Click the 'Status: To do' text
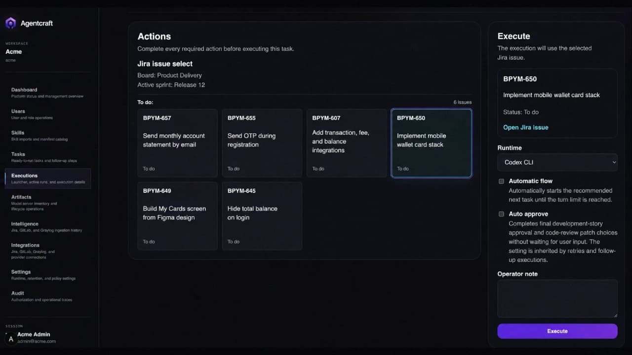 pyautogui.click(x=521, y=112)
